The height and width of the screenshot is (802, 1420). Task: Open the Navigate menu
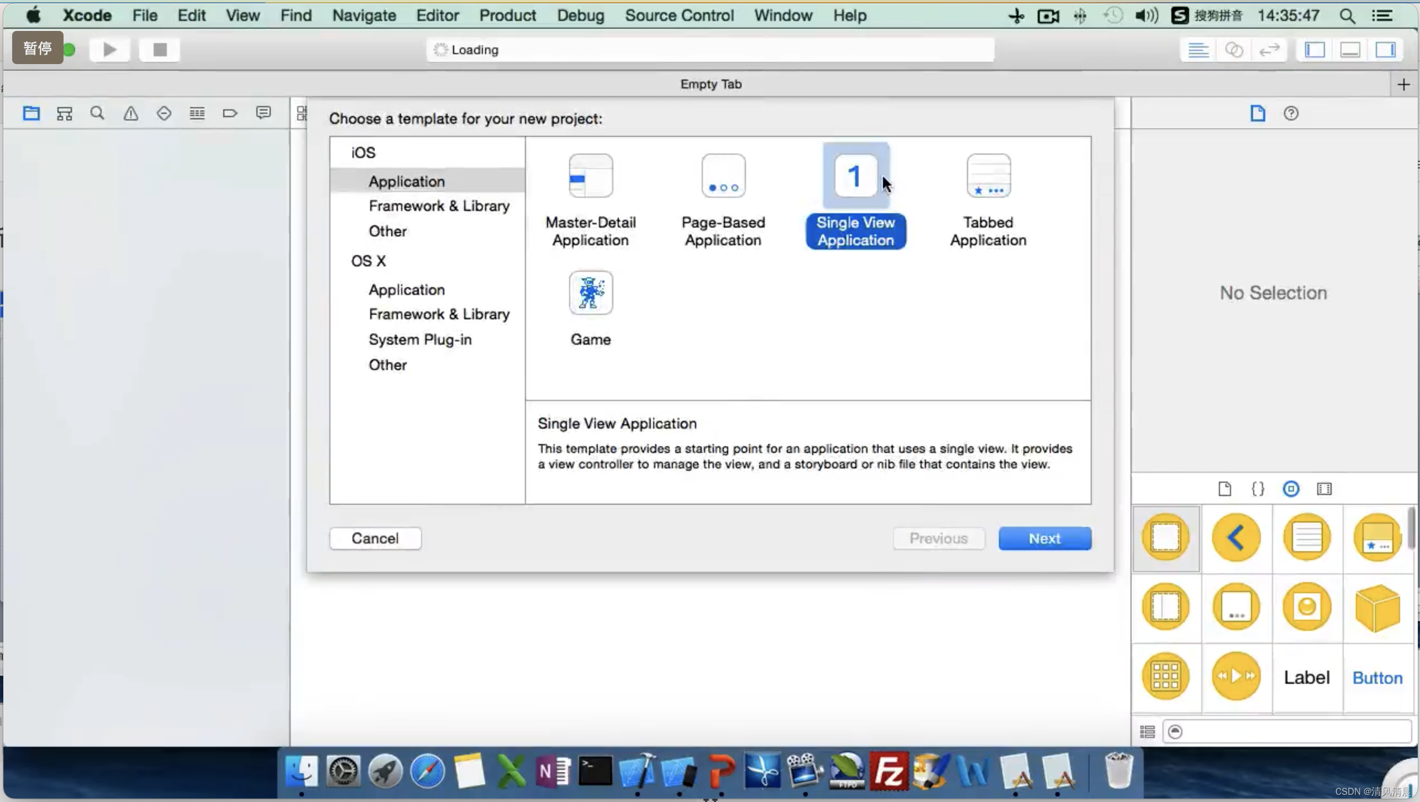[x=364, y=15]
